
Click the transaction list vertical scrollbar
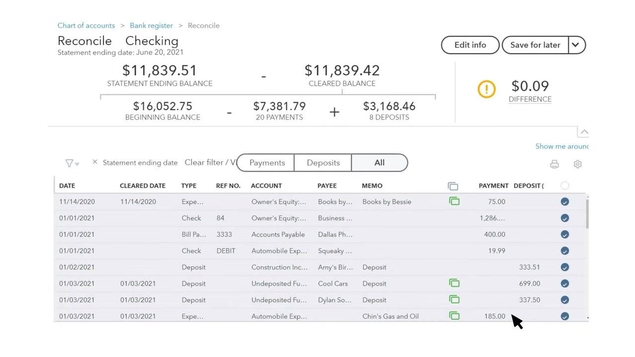coord(588,213)
